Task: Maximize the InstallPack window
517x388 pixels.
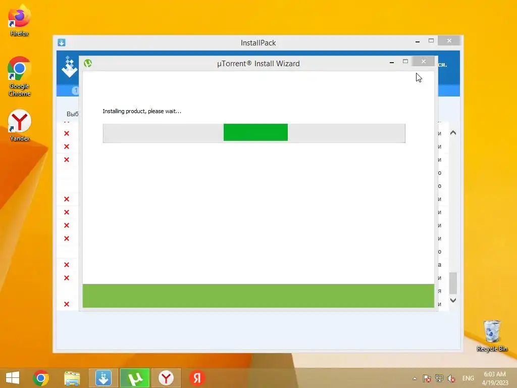Action: click(431, 40)
